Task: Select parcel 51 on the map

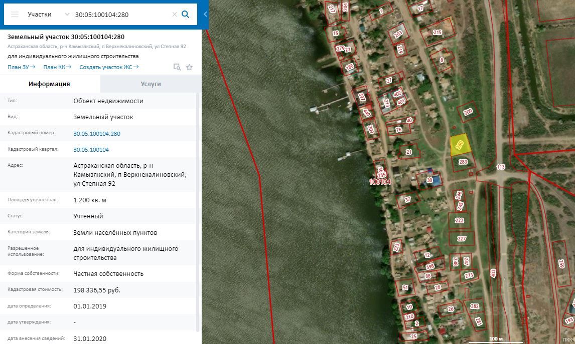Action: 405,287
